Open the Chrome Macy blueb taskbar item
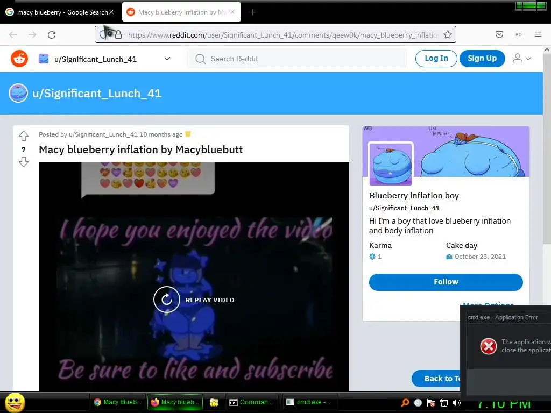Viewport: 551px width, 413px height. click(x=118, y=402)
